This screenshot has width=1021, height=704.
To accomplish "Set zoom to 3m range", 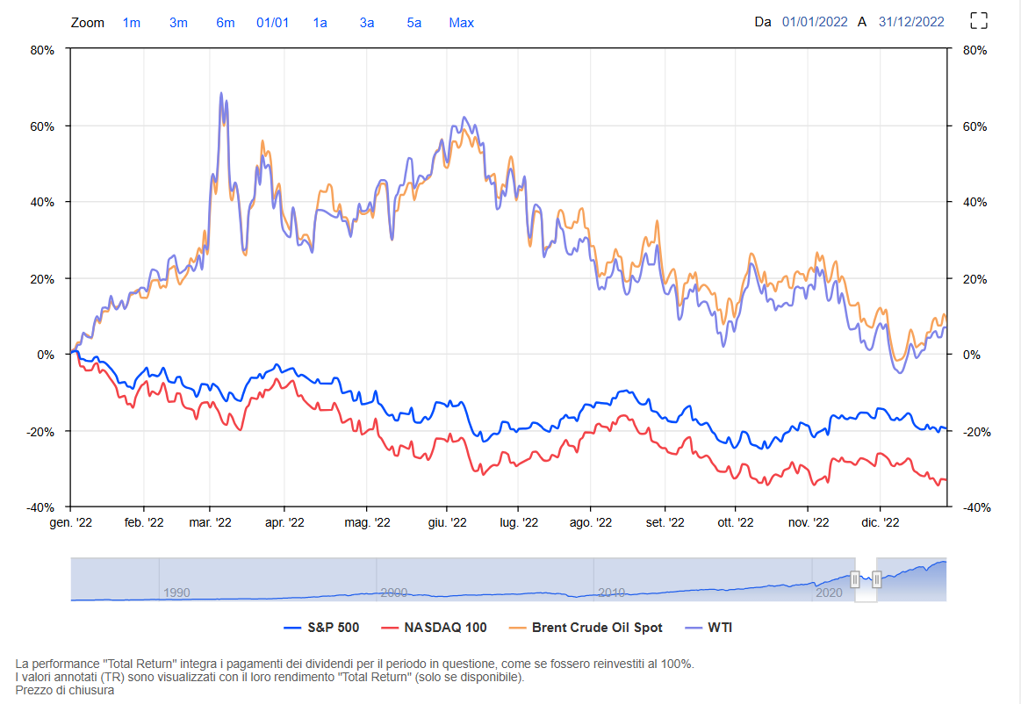I will pos(178,23).
